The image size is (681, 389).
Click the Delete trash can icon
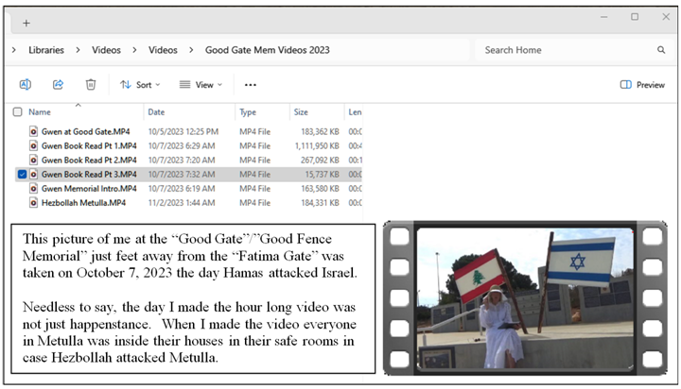[x=91, y=84]
